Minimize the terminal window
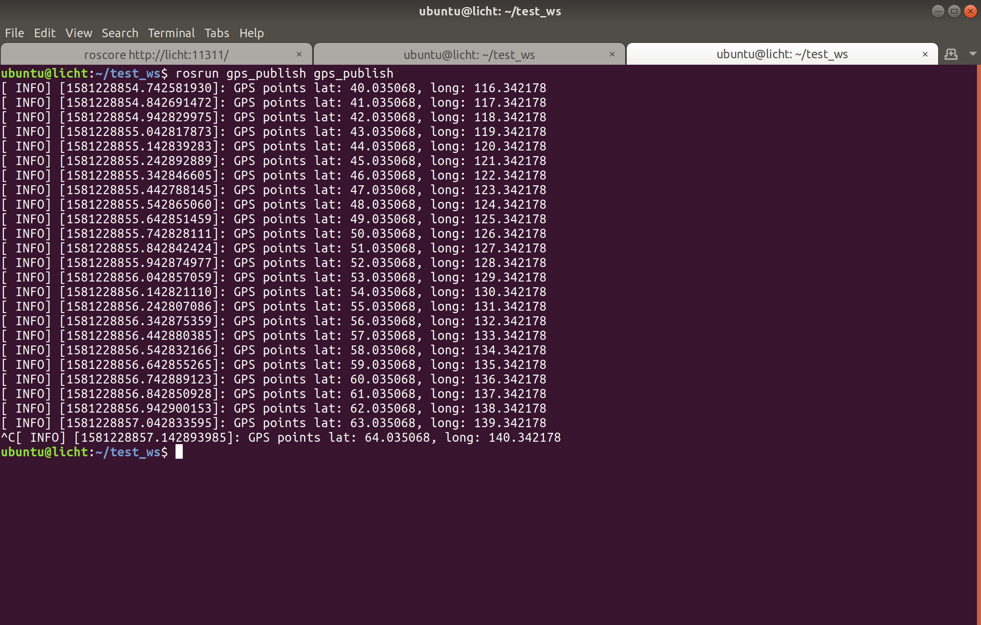Viewport: 981px width, 625px height. pos(938,11)
